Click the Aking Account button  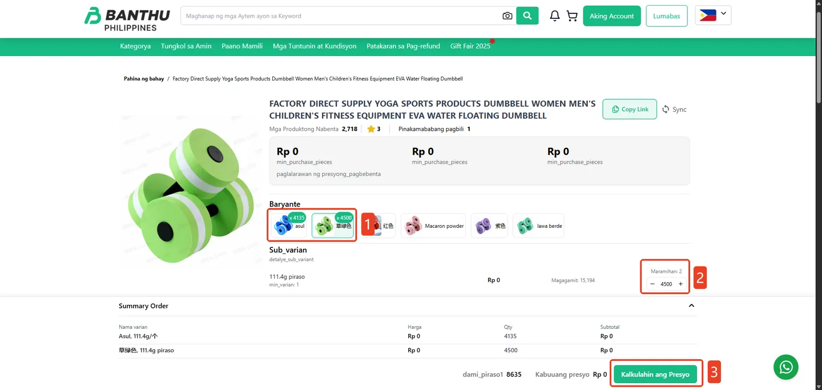(x=612, y=16)
